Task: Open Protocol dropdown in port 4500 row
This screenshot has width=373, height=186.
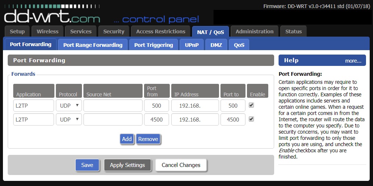Action: 69,119
